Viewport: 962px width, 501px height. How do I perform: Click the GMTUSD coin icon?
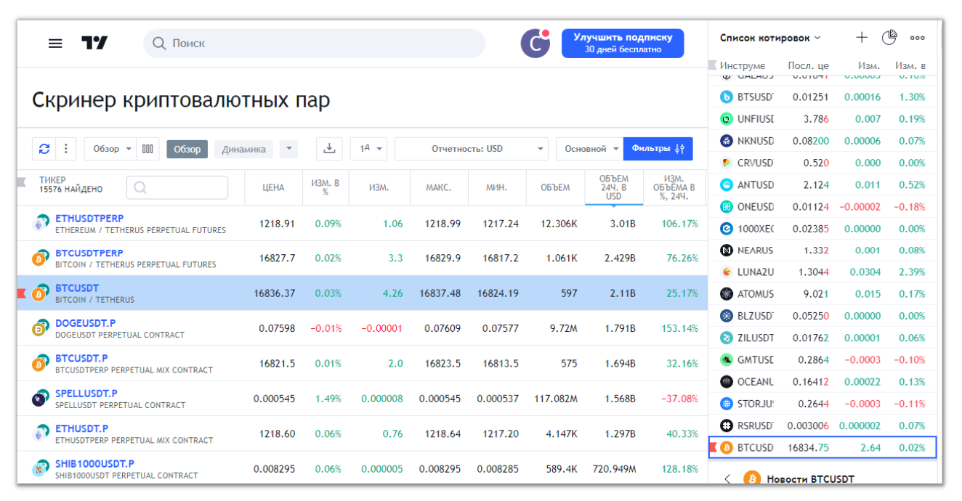727,359
